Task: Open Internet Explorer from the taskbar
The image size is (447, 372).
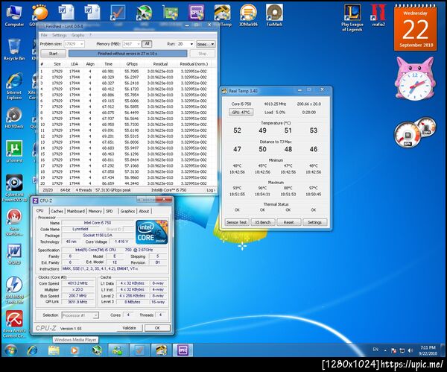Action: [x=32, y=350]
